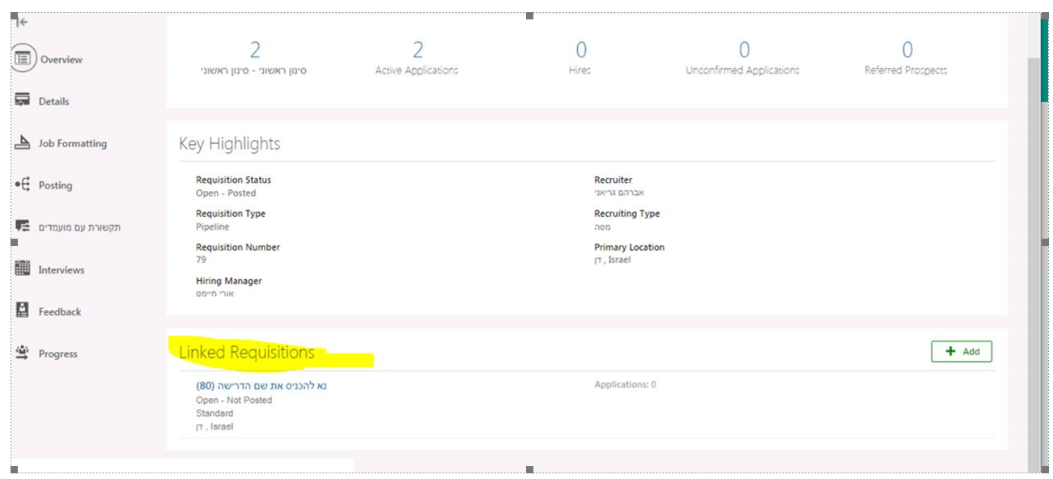Click the Requisition Number label
Screen dimensions: 1053x479
(238, 248)
